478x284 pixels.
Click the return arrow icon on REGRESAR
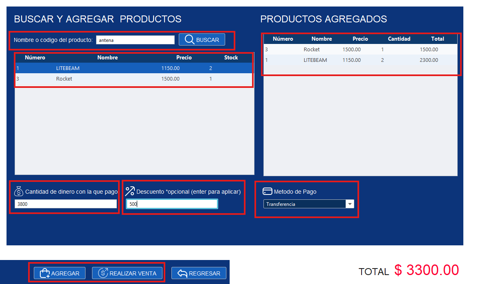pyautogui.click(x=184, y=273)
